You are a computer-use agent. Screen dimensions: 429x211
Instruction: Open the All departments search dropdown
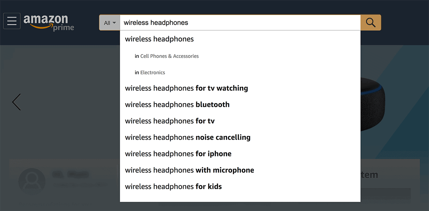point(110,23)
